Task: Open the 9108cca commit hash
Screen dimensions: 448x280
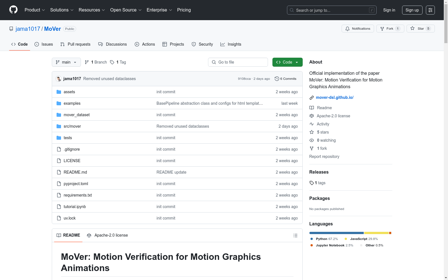Action: pyautogui.click(x=244, y=79)
